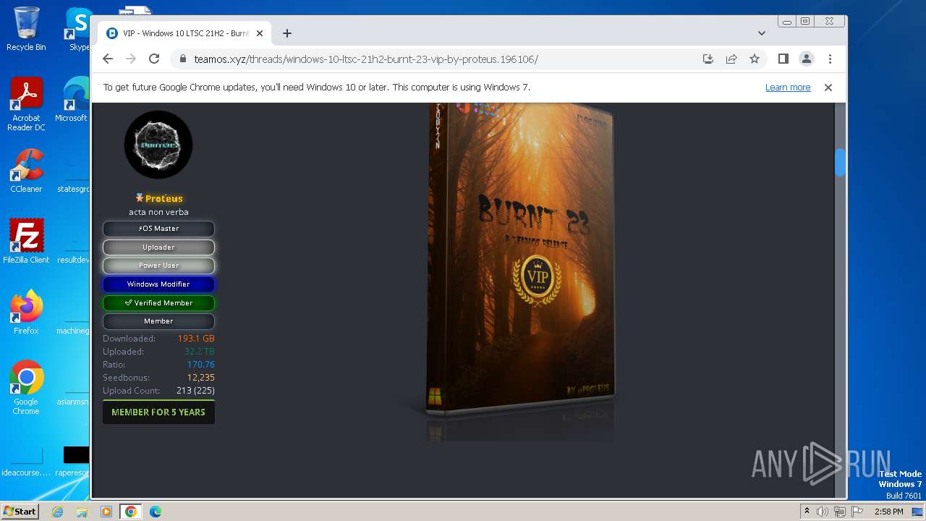Click the 32.2 TB uploaded value
This screenshot has width=926, height=521.
click(x=200, y=352)
